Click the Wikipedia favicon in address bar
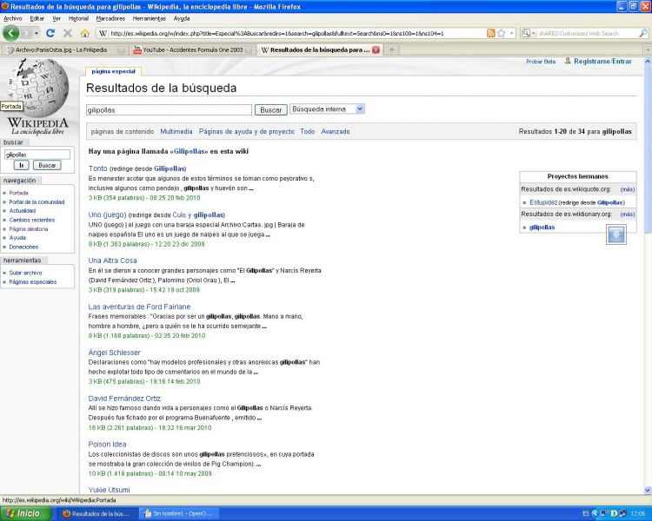The height and width of the screenshot is (521, 652). click(x=103, y=33)
